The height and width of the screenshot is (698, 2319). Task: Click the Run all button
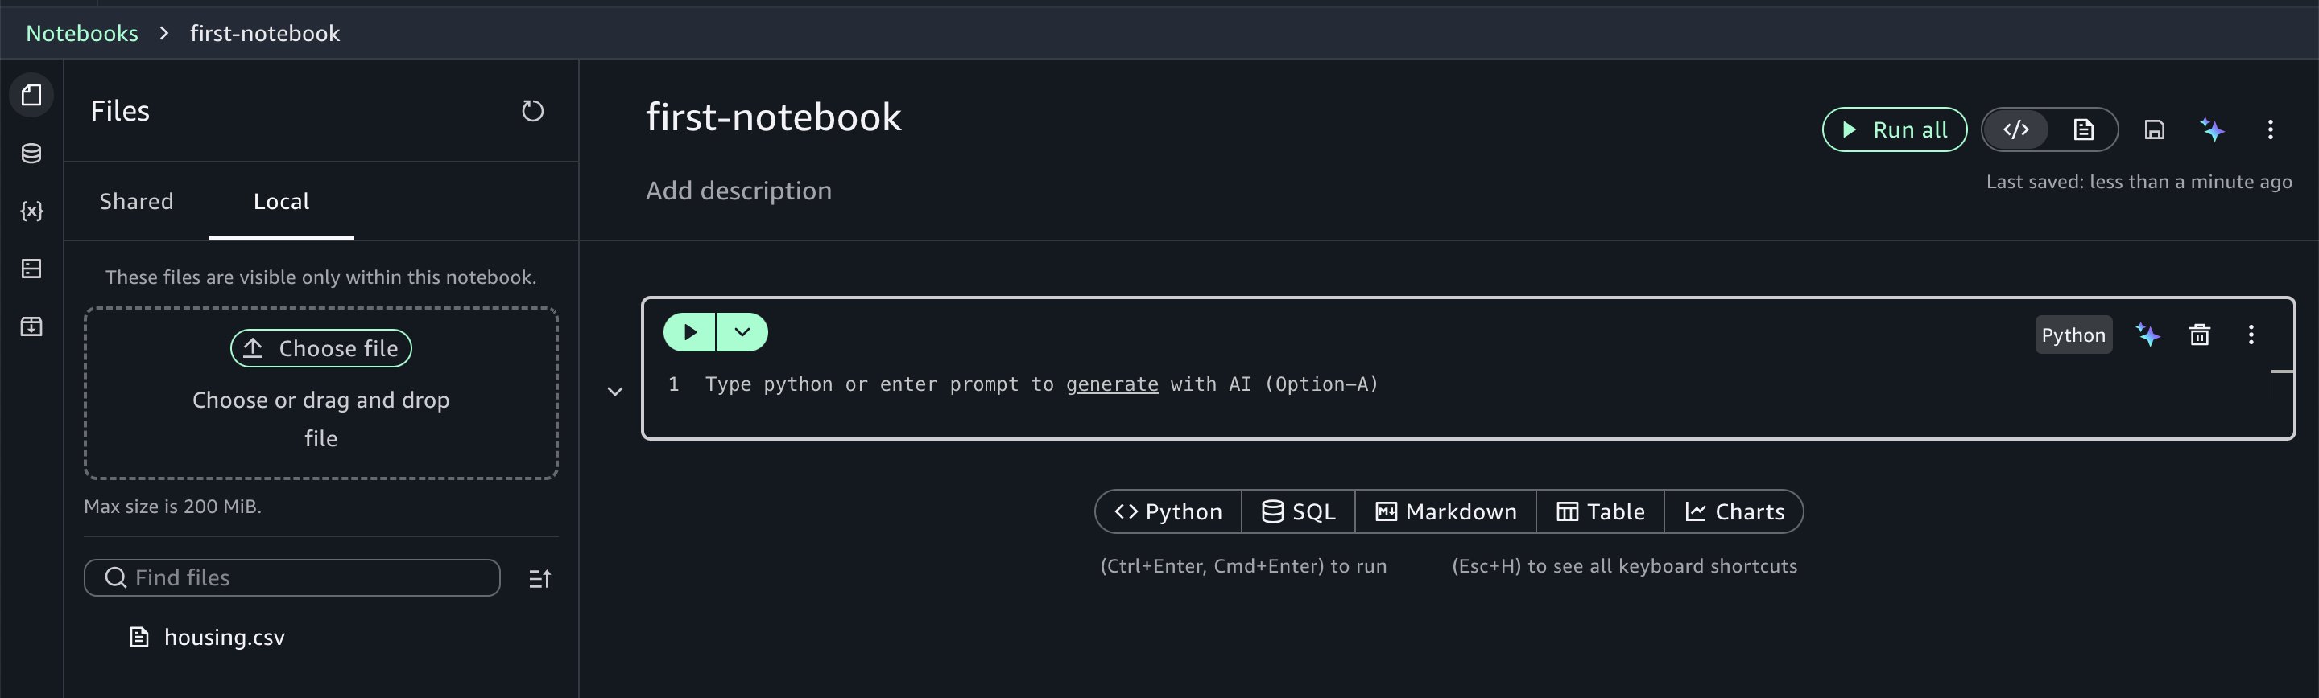(x=1894, y=129)
